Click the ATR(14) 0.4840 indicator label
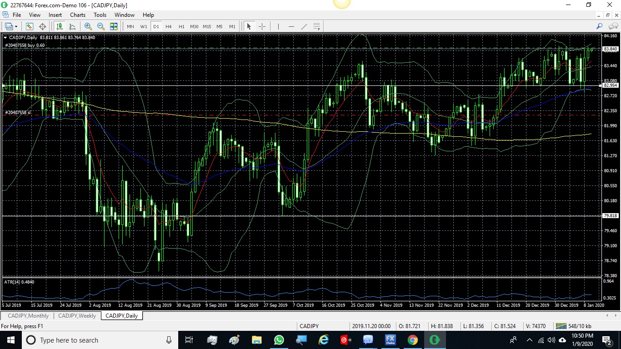The image size is (621, 349). coord(19,282)
